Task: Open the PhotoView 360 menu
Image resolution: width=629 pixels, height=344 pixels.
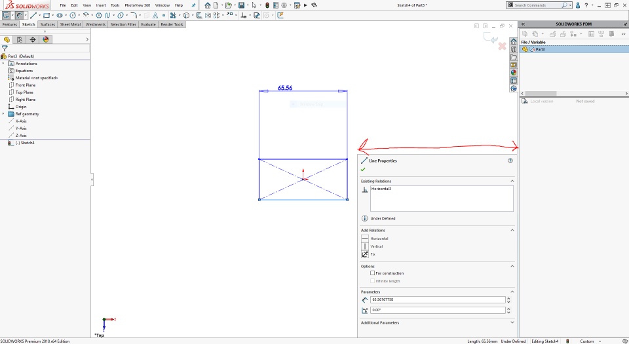Action: (137, 5)
